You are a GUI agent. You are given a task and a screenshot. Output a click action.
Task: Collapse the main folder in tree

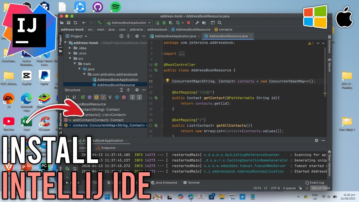[75, 64]
